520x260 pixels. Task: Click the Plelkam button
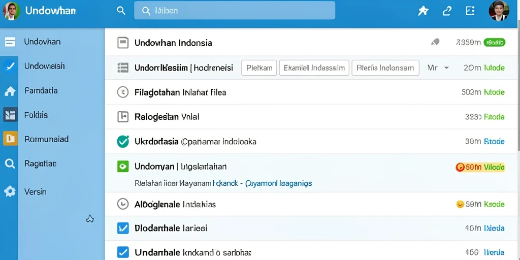259,68
